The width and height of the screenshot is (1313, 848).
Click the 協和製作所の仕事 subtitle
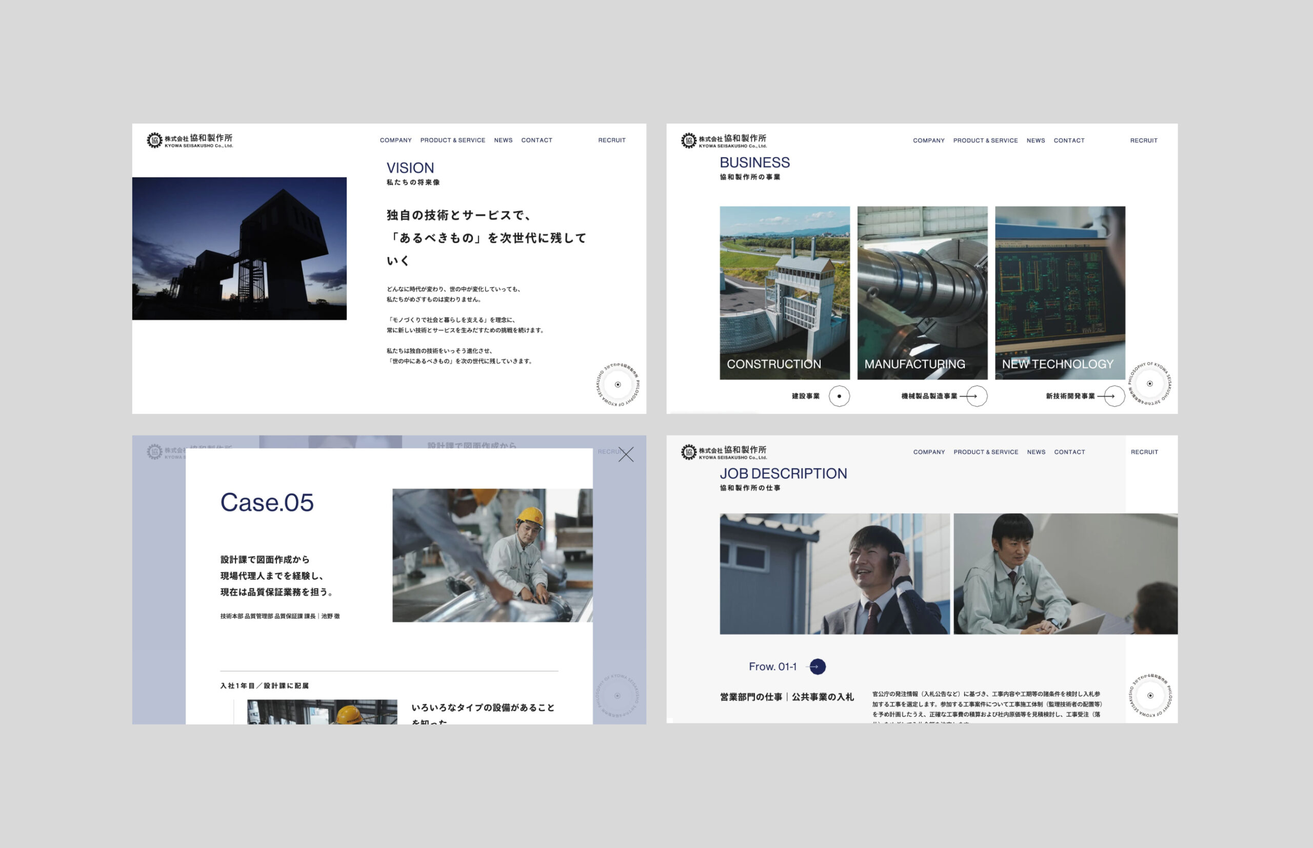(750, 488)
